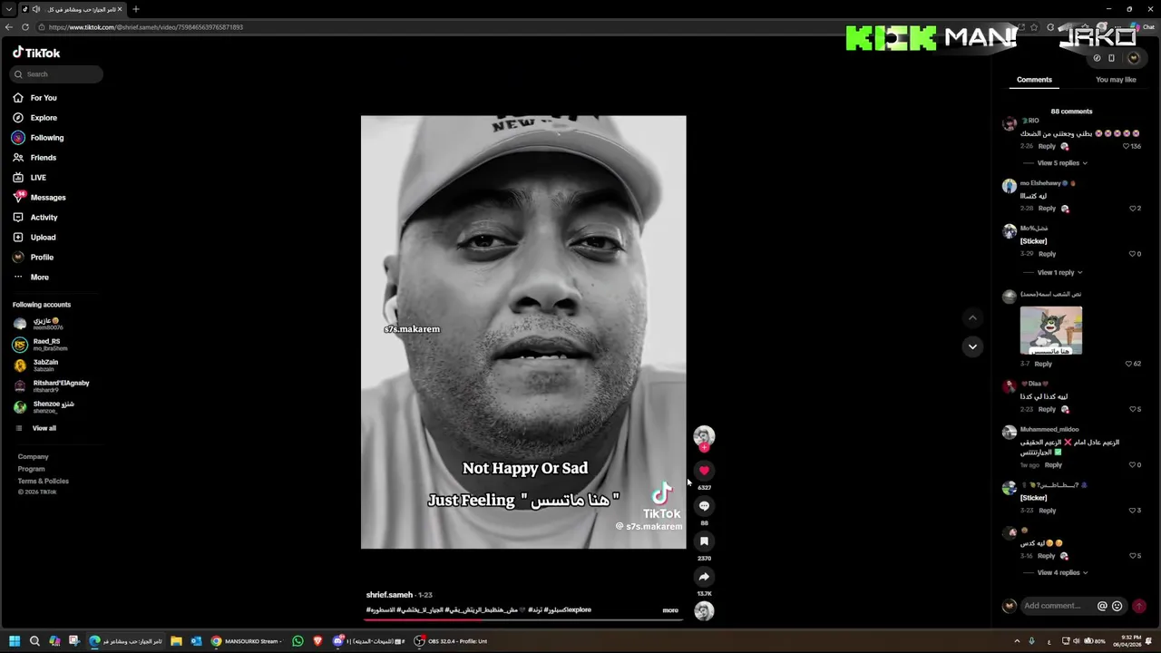Expand View 5 replies under RIO comment
The height and width of the screenshot is (653, 1161).
pyautogui.click(x=1062, y=163)
